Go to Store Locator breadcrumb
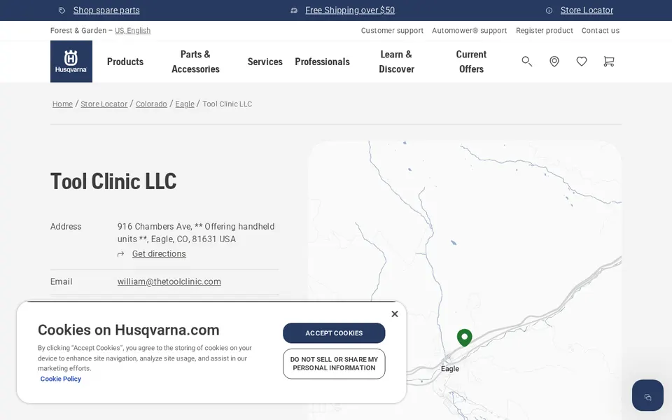This screenshot has height=420, width=672. pos(104,104)
